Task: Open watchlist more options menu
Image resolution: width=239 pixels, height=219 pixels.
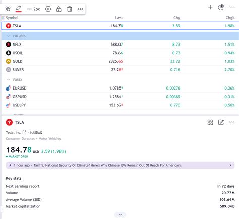Action: click(x=231, y=7)
